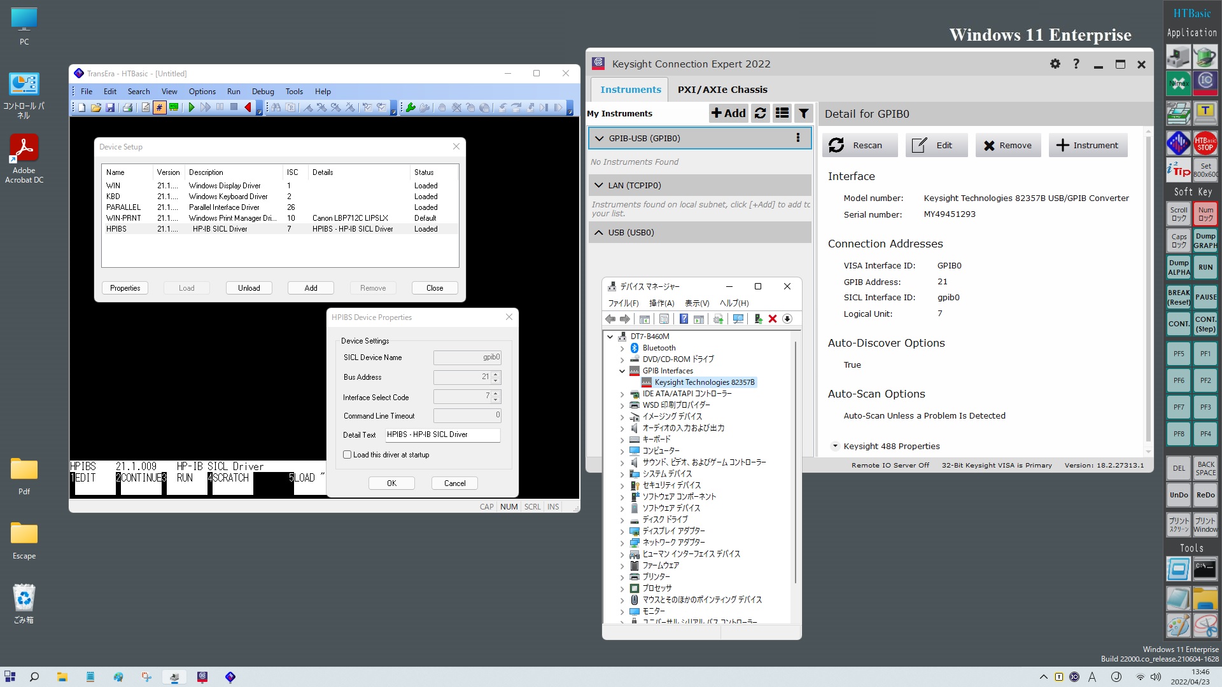This screenshot has height=687, width=1222.
Task: Open the three-dot menu for GPIB-USB (GPIB0)
Action: (797, 138)
